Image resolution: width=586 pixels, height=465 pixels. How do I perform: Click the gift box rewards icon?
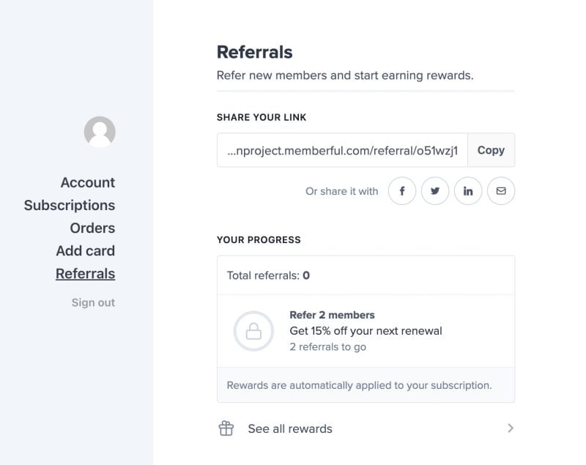226,428
